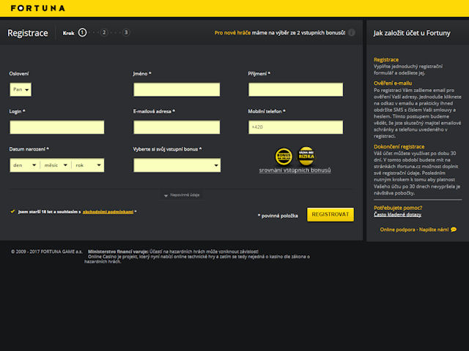
Task: Click the Sázka bez rizika badge
Action: pos(306,156)
